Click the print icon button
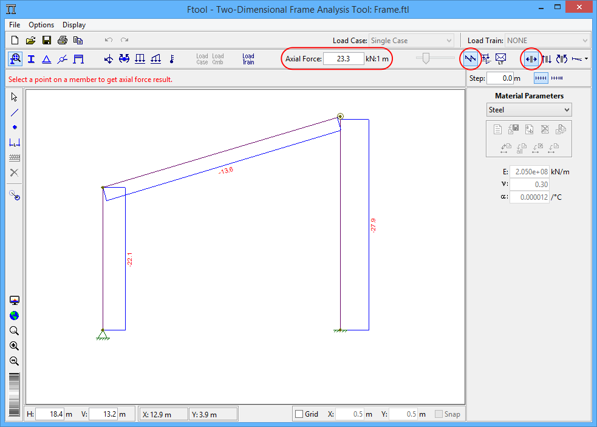Screen dimensions: 597x427 tap(62, 41)
